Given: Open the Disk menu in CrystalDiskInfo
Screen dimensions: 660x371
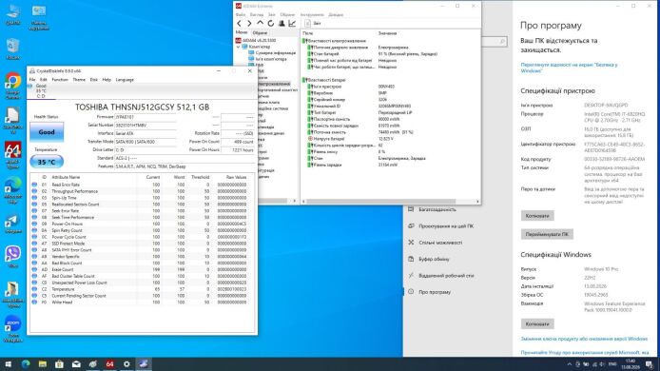Looking at the screenshot, I should pyautogui.click(x=94, y=80).
